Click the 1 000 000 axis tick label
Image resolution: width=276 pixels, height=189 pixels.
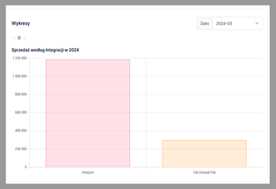pos(20,76)
